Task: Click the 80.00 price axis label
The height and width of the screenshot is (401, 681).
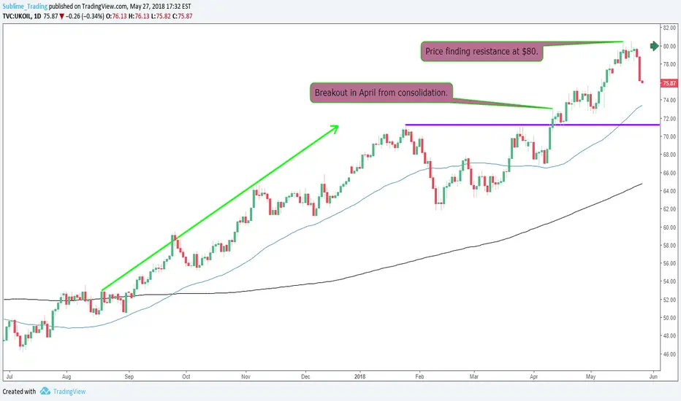Action: [669, 46]
